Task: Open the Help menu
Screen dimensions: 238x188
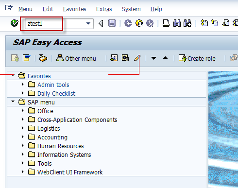Action: (x=156, y=9)
